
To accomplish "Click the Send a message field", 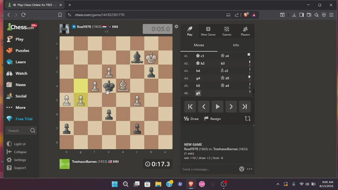I will click(209, 169).
